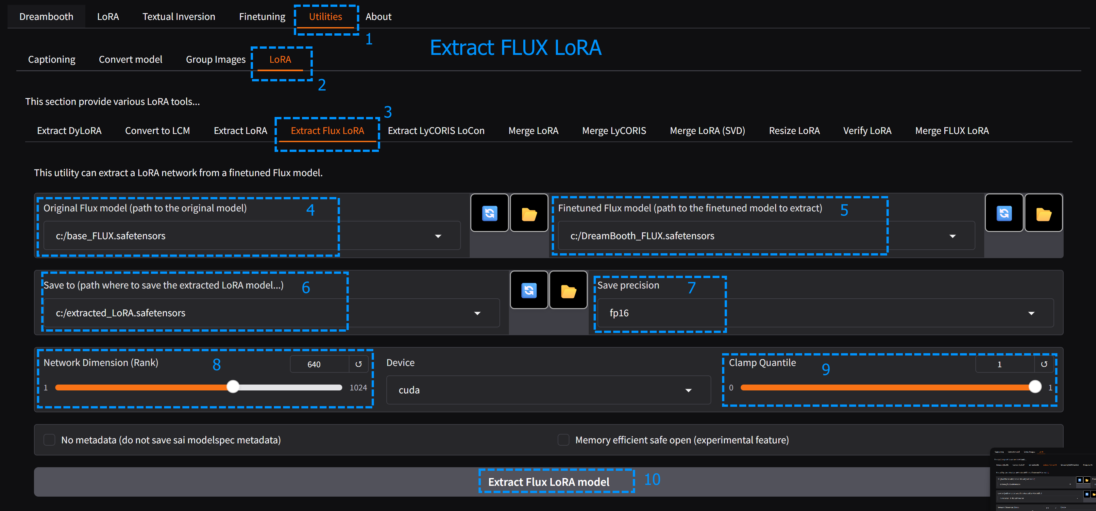The height and width of the screenshot is (511, 1096).
Task: Click the Clamp Quantile slider handle
Action: [x=1035, y=387]
